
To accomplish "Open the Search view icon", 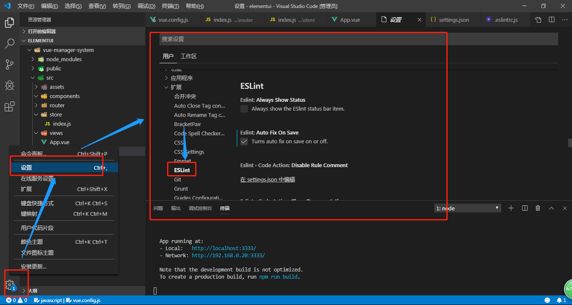I will (x=9, y=44).
